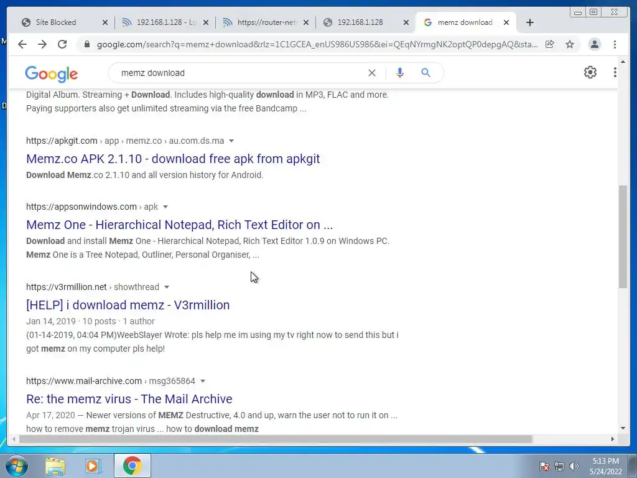637x478 pixels.
Task: Share this page via the share icon
Action: pyautogui.click(x=550, y=44)
